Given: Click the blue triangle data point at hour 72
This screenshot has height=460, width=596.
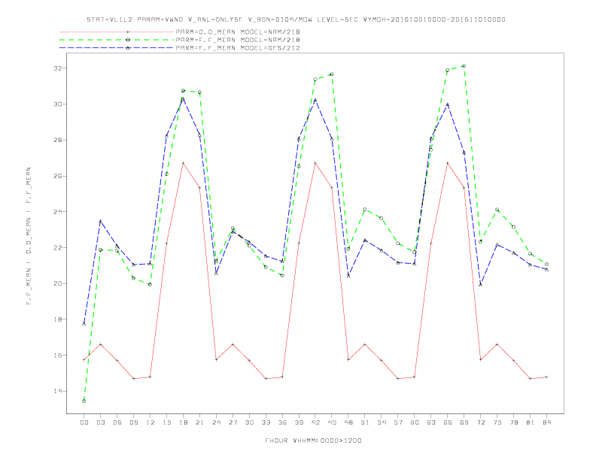Looking at the screenshot, I should click(x=480, y=285).
